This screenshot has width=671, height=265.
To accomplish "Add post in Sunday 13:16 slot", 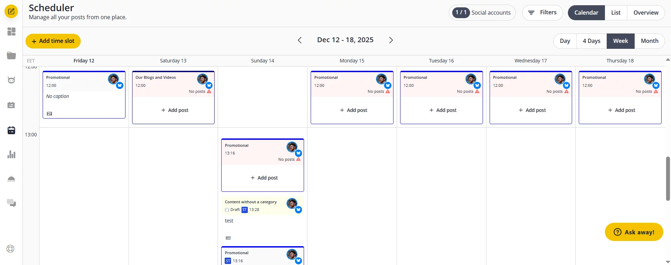I will point(264,178).
